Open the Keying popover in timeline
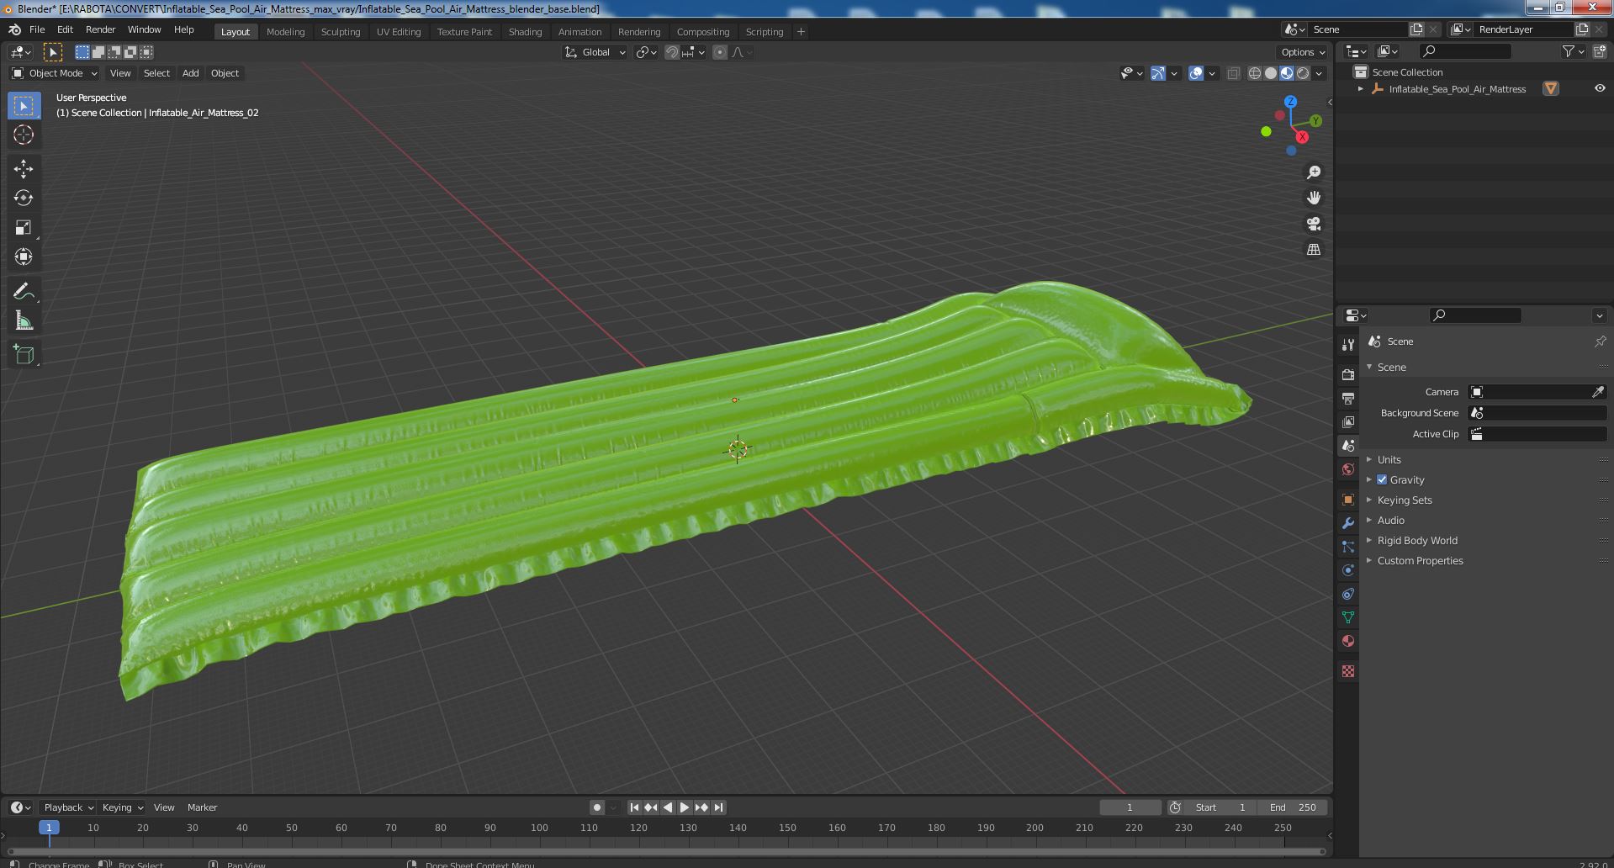 122,807
